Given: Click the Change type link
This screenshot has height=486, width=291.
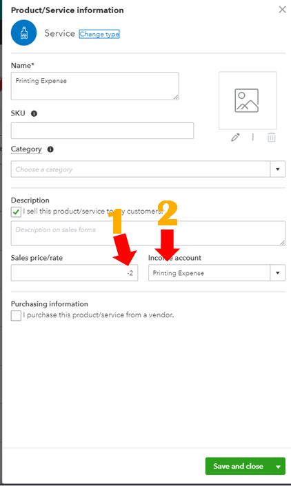Looking at the screenshot, I should click(x=99, y=34).
